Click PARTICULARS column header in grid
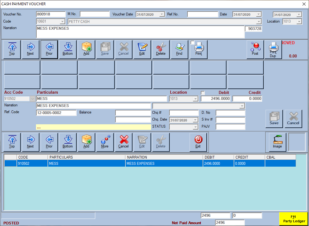 coord(87,157)
